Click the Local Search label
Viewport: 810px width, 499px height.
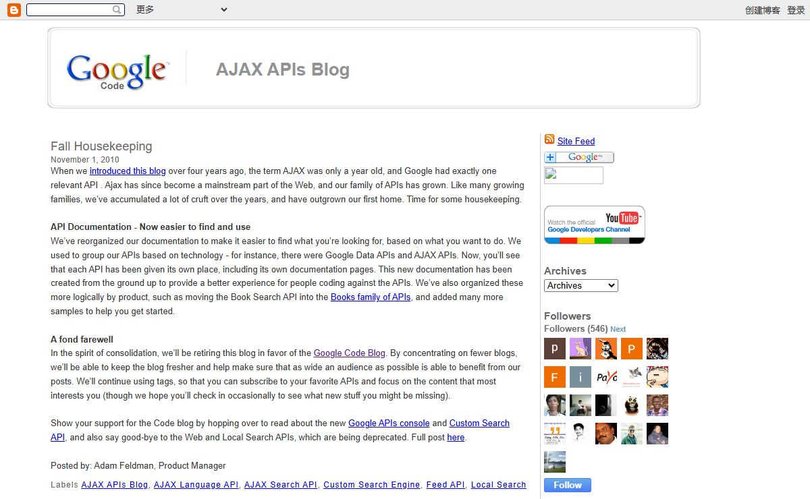coord(499,484)
